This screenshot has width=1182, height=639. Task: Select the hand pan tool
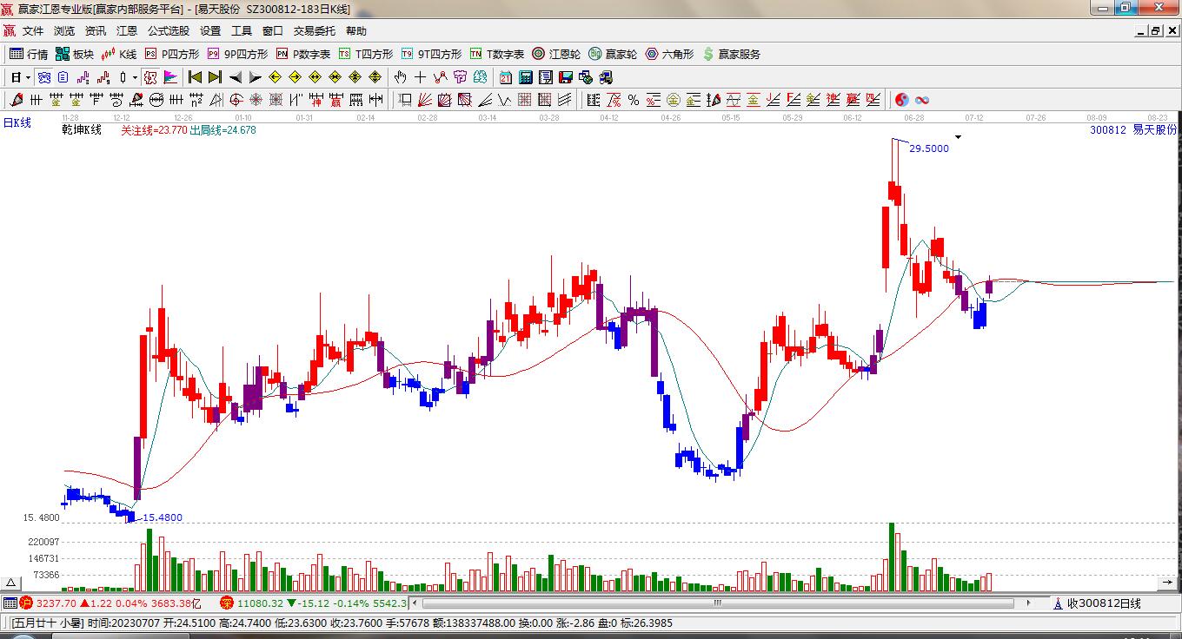tap(401, 77)
